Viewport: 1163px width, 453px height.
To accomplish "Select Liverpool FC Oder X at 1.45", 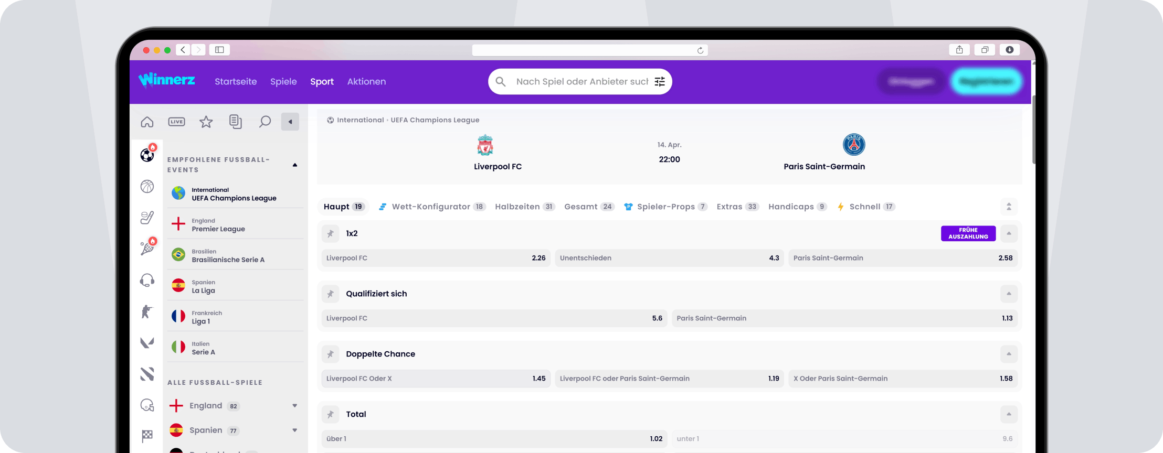I will tap(436, 379).
